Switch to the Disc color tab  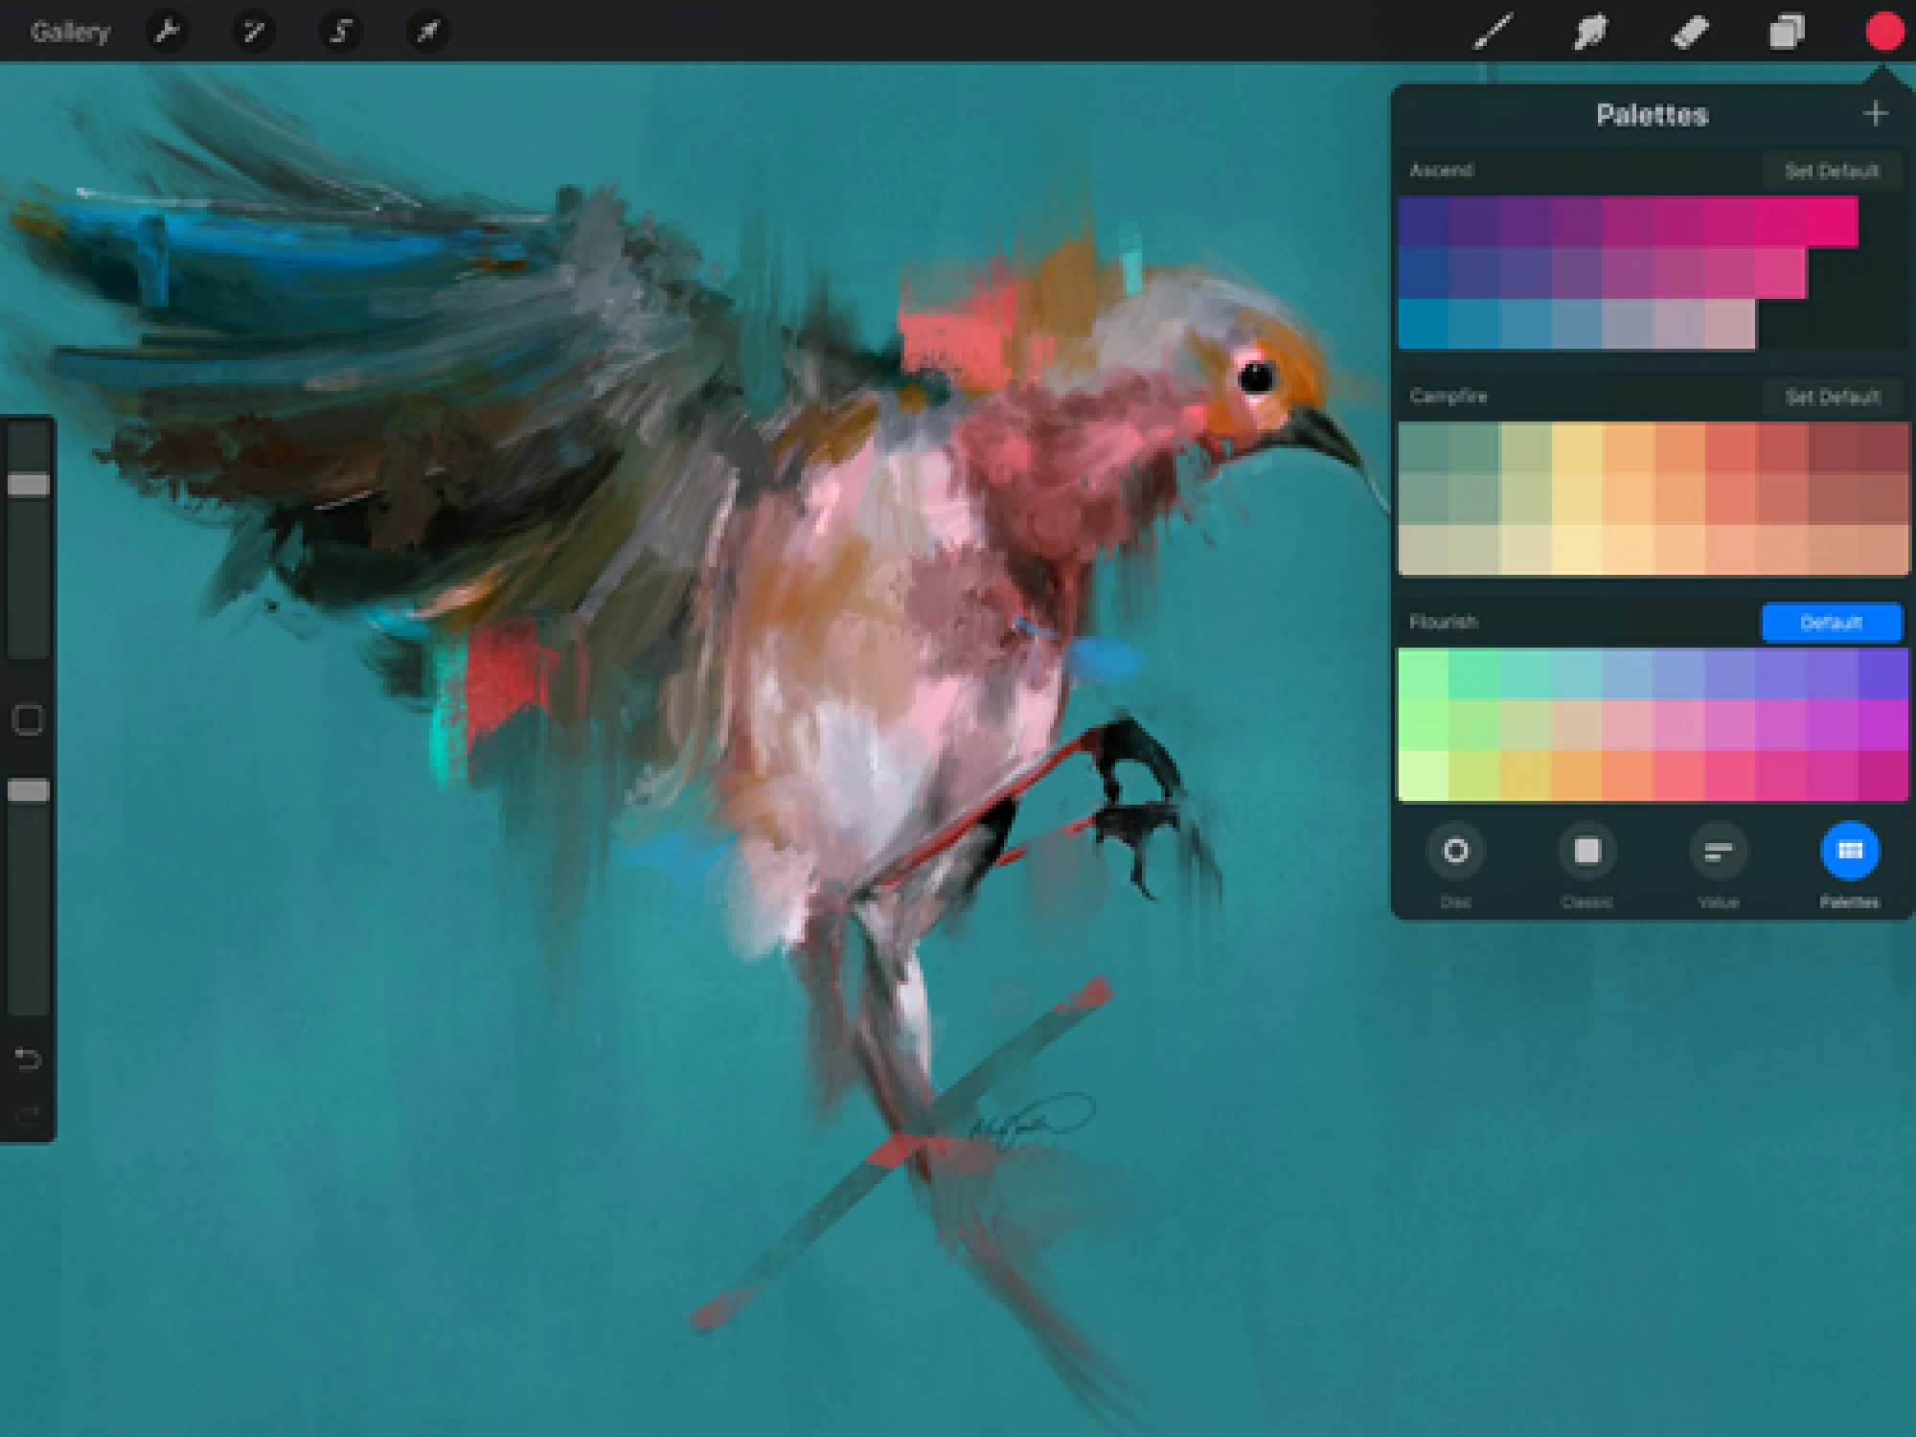point(1455,852)
